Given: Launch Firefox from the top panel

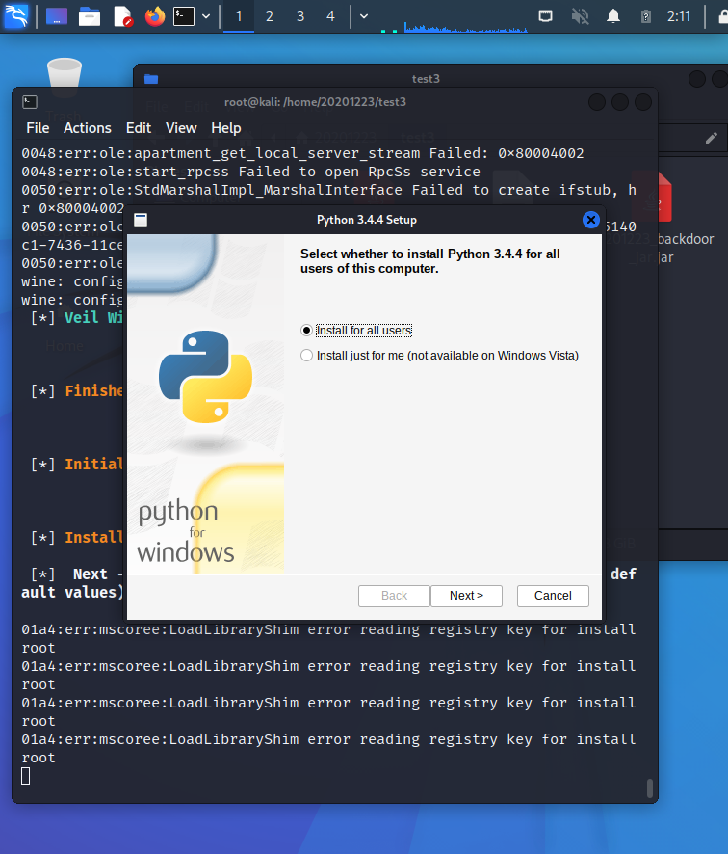Looking at the screenshot, I should pyautogui.click(x=155, y=16).
